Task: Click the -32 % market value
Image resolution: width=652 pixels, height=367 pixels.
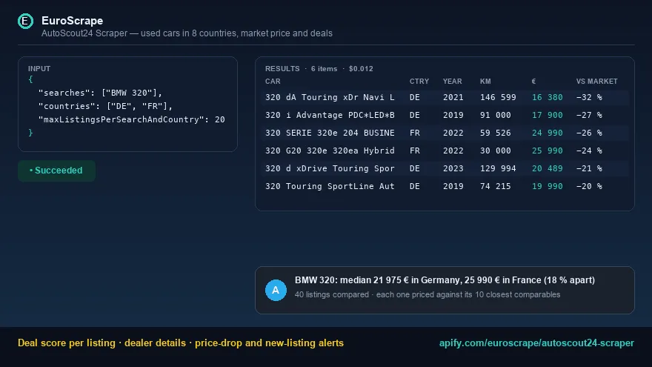Action: (x=589, y=97)
